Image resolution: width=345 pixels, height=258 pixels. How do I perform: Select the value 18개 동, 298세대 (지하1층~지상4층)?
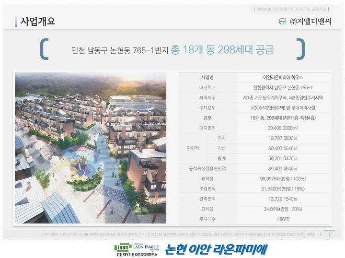tap(283, 118)
